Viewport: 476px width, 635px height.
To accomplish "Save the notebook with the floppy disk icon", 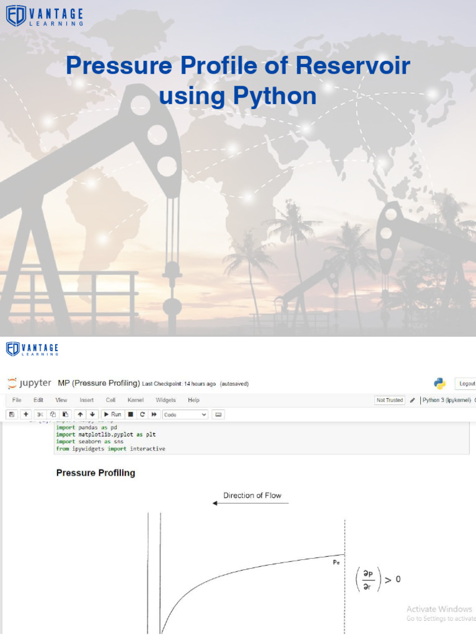I will pyautogui.click(x=12, y=414).
